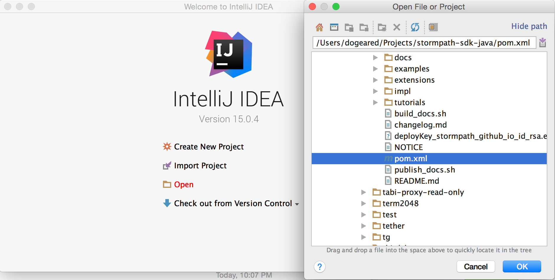This screenshot has width=555, height=280.
Task: Click the Open folder icon in Welcome window
Action: 167,184
